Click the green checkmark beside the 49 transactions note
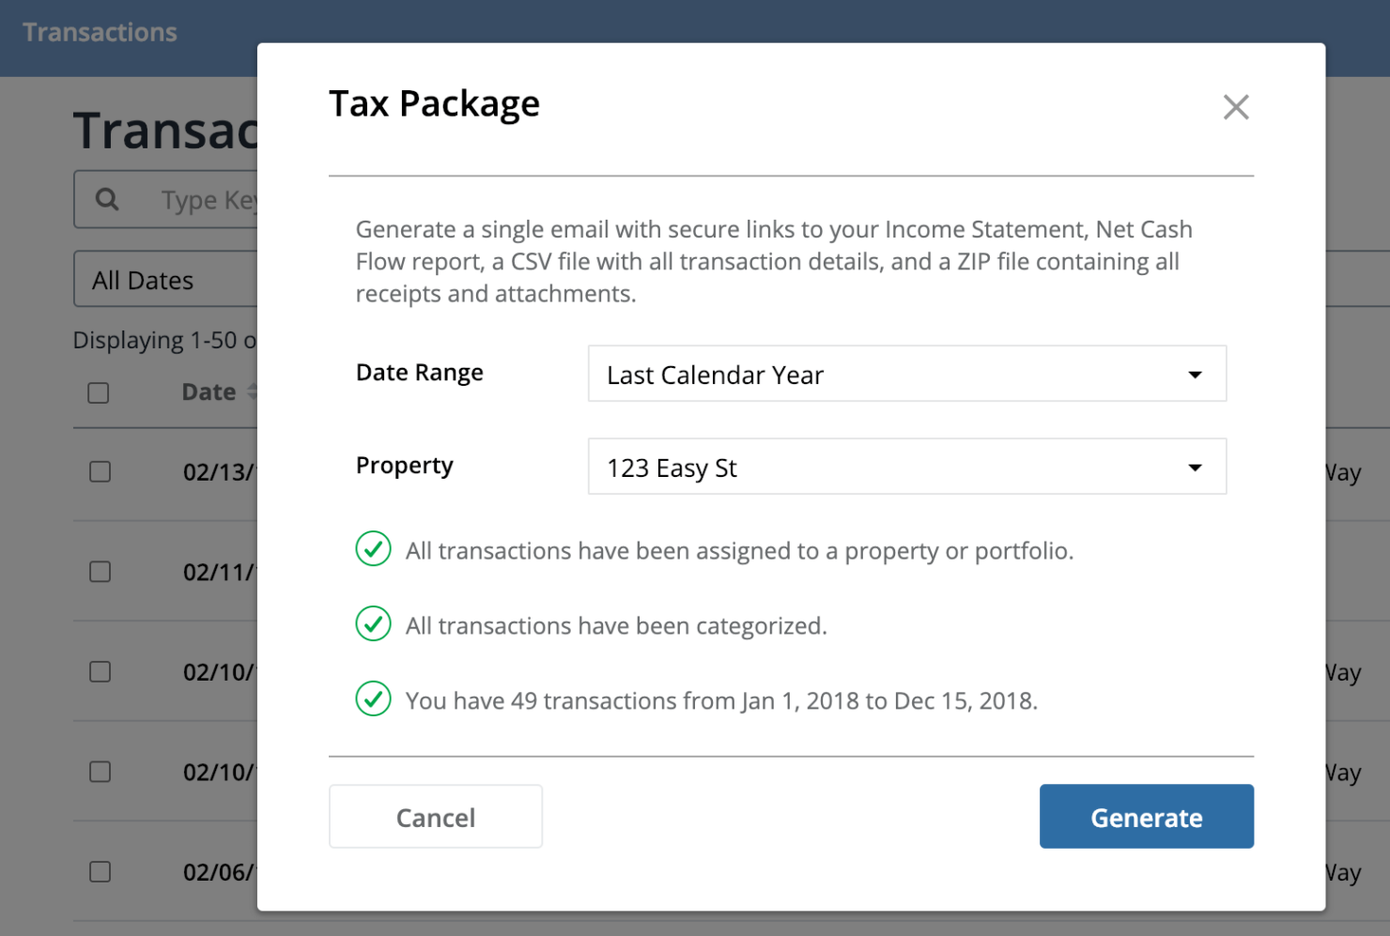Image resolution: width=1390 pixels, height=936 pixels. click(373, 699)
